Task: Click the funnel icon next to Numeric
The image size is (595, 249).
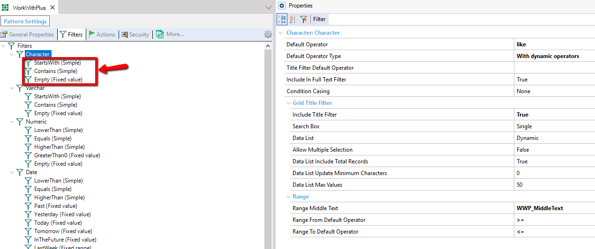Action: (x=20, y=122)
